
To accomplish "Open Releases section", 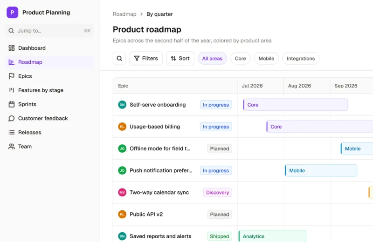I will 49,132.
